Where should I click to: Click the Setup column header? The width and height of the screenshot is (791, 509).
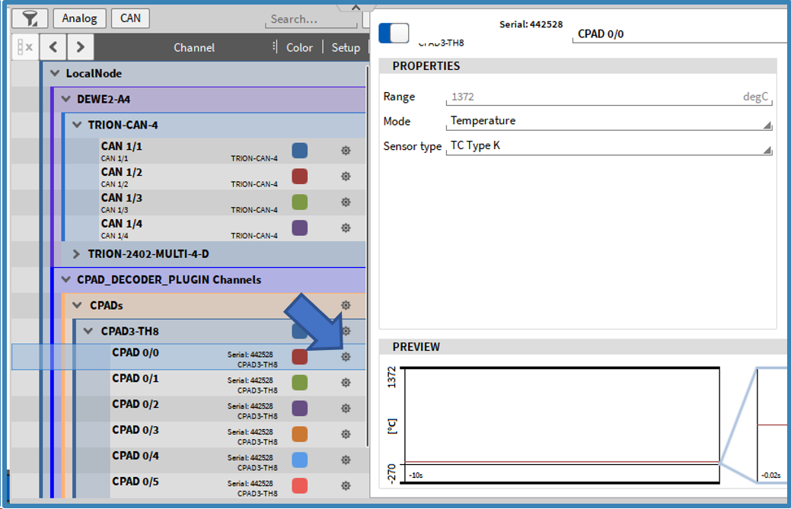pos(346,47)
